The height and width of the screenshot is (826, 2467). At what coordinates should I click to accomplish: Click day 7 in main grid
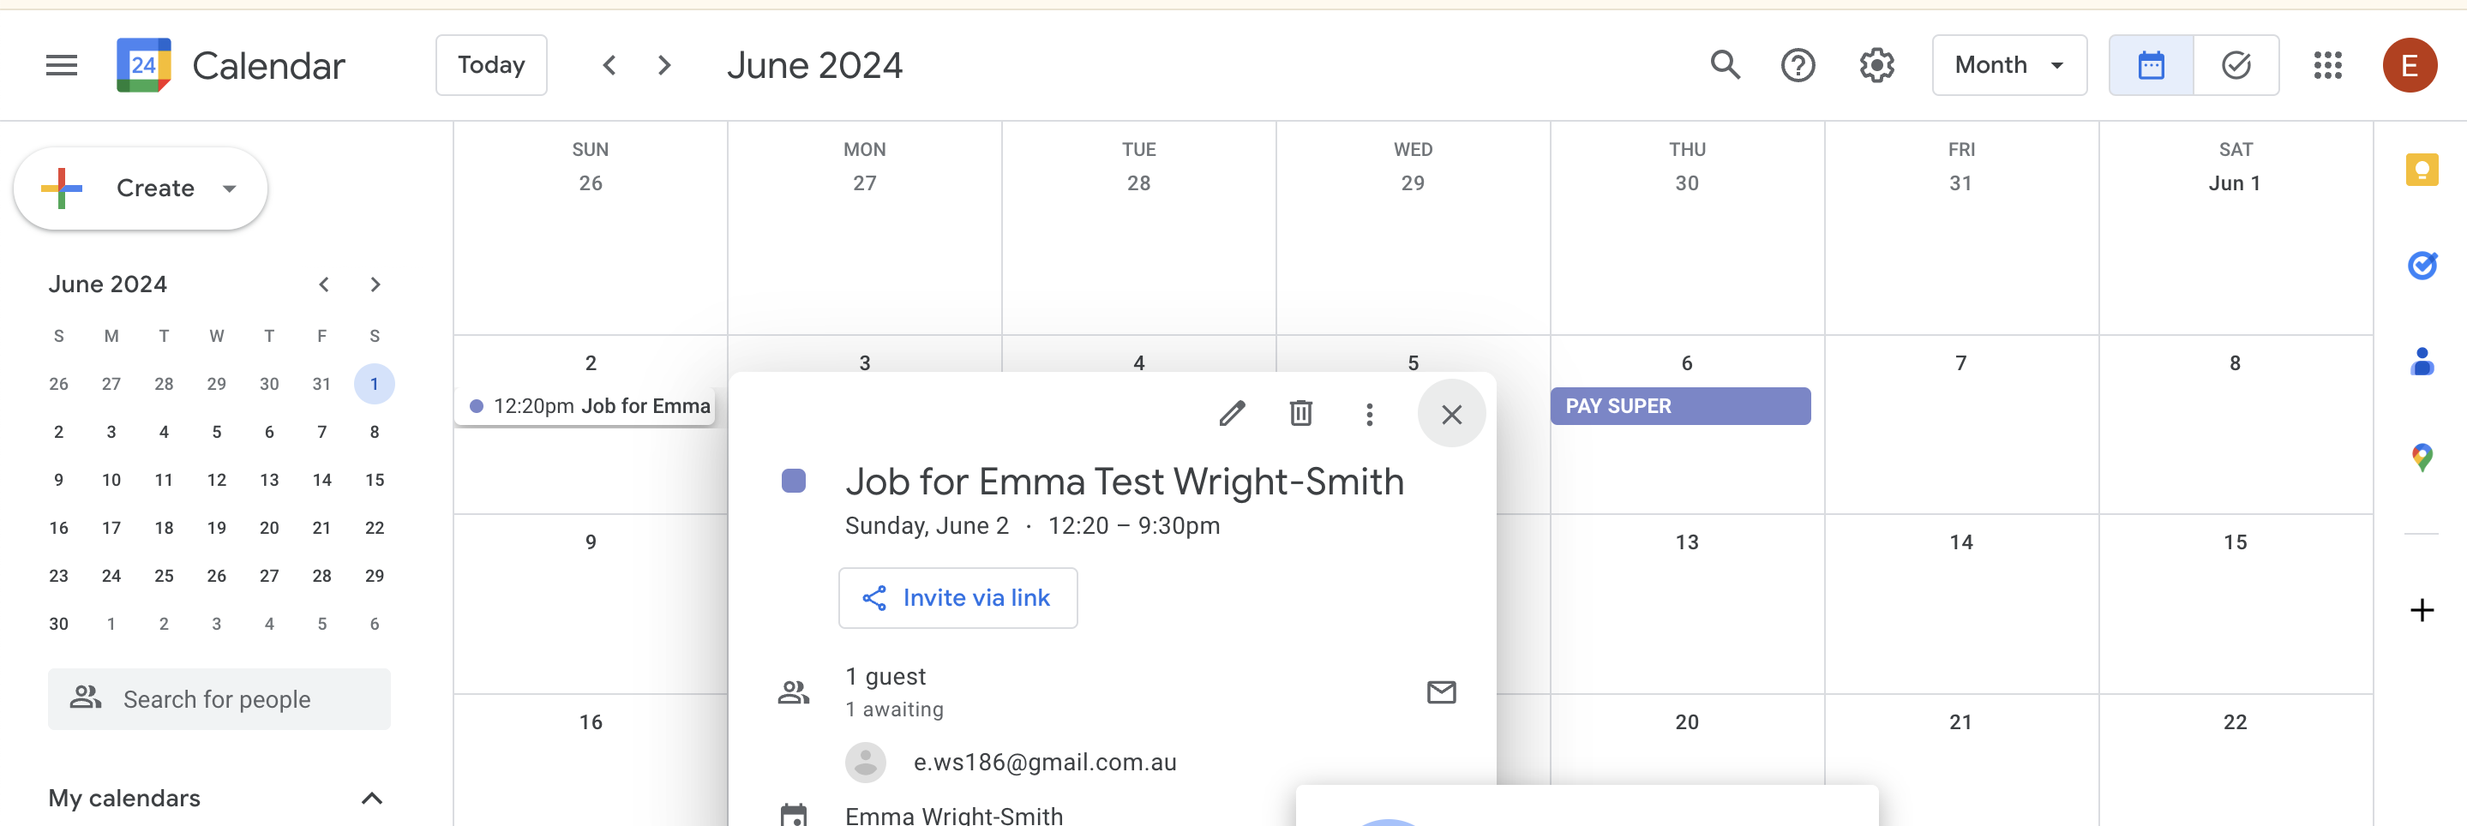click(x=1960, y=362)
